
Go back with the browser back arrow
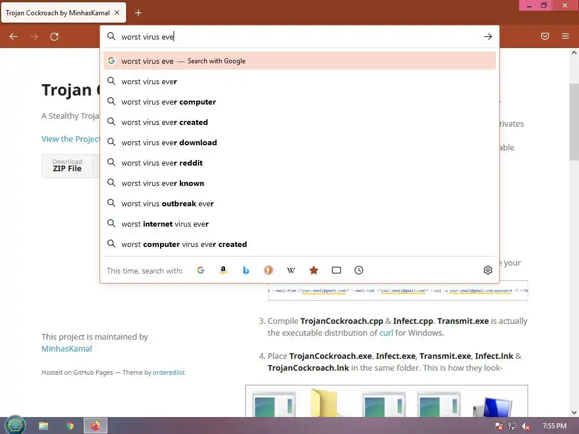pos(14,37)
